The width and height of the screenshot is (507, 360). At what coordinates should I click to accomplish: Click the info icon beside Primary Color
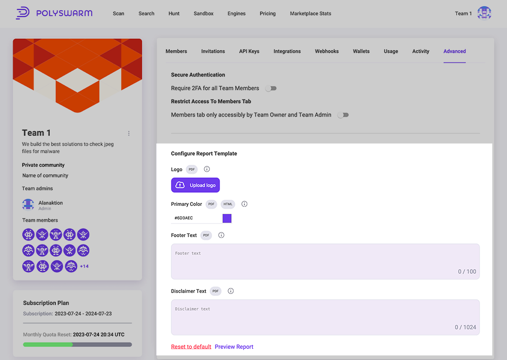point(244,204)
